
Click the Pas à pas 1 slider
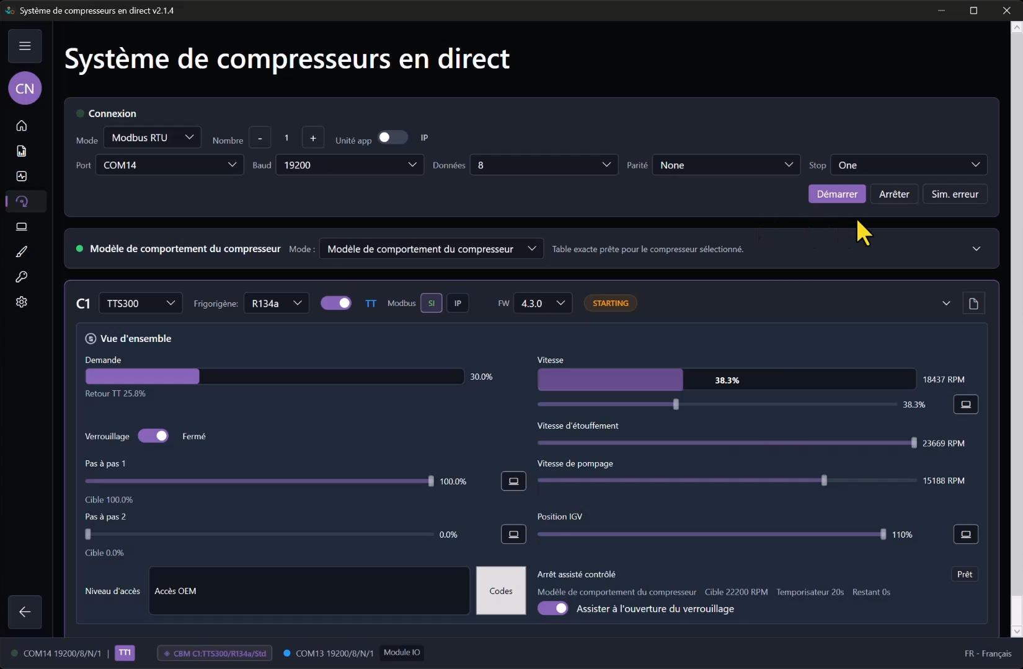click(259, 481)
